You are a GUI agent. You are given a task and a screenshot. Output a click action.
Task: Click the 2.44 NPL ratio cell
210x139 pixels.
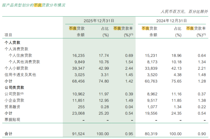(x=129, y=68)
